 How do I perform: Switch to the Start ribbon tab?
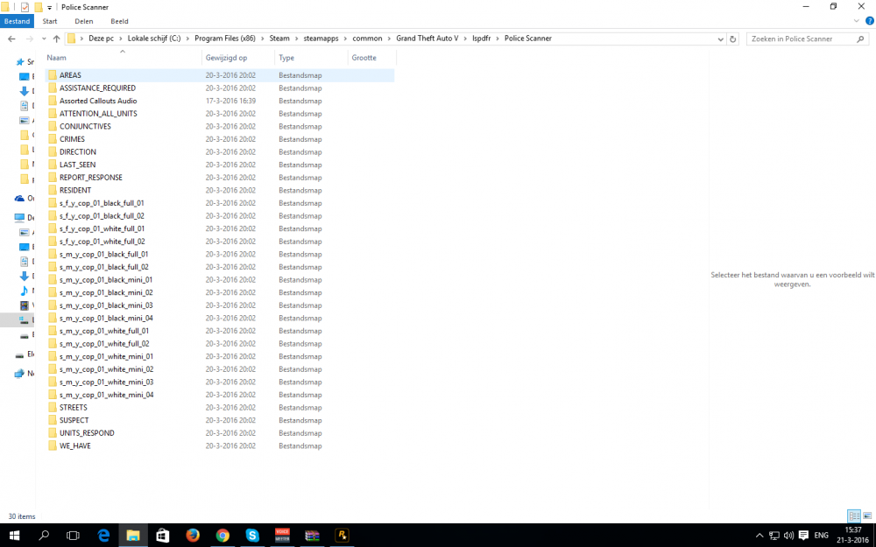[x=50, y=21]
